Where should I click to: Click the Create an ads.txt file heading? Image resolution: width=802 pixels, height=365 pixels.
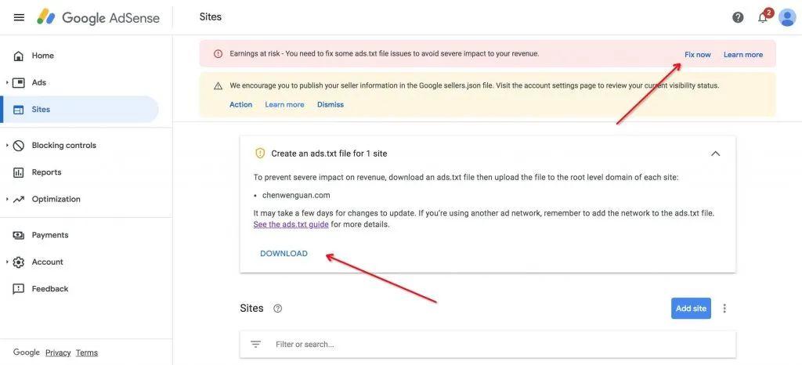pyautogui.click(x=329, y=154)
